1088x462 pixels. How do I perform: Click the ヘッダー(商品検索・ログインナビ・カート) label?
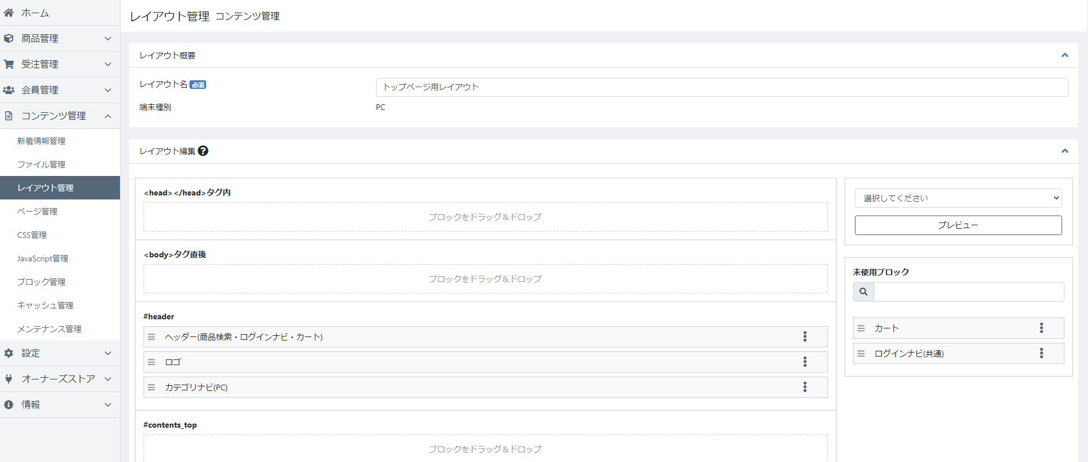[x=243, y=337]
